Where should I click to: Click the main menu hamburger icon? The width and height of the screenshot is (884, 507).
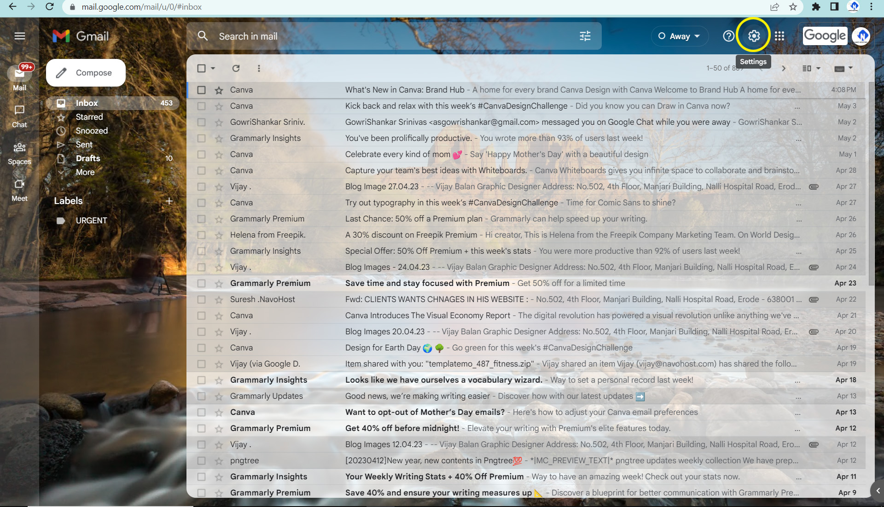point(20,36)
